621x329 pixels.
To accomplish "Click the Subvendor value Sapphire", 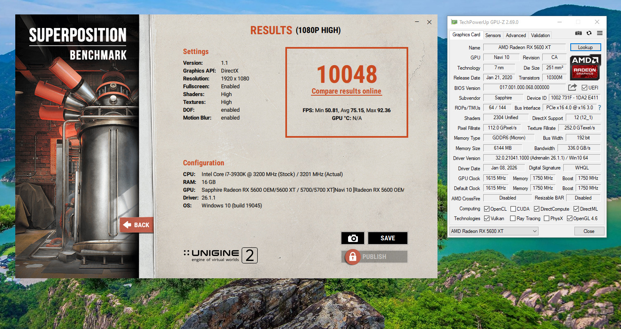I will coord(503,98).
